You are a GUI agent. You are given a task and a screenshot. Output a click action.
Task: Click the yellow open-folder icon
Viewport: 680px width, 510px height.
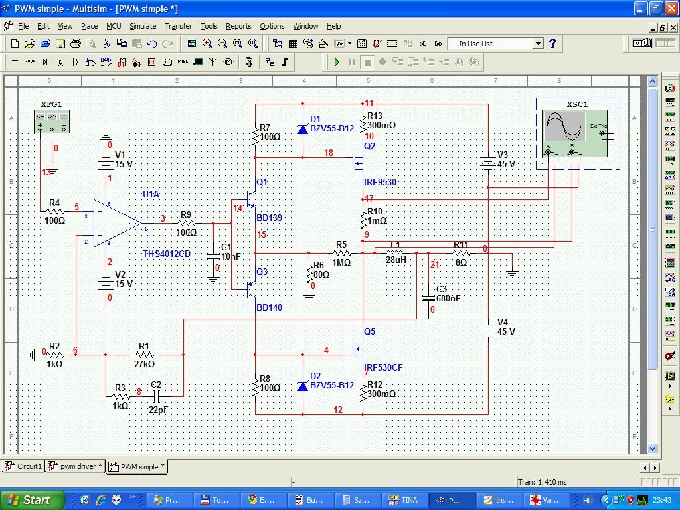[x=29, y=44]
